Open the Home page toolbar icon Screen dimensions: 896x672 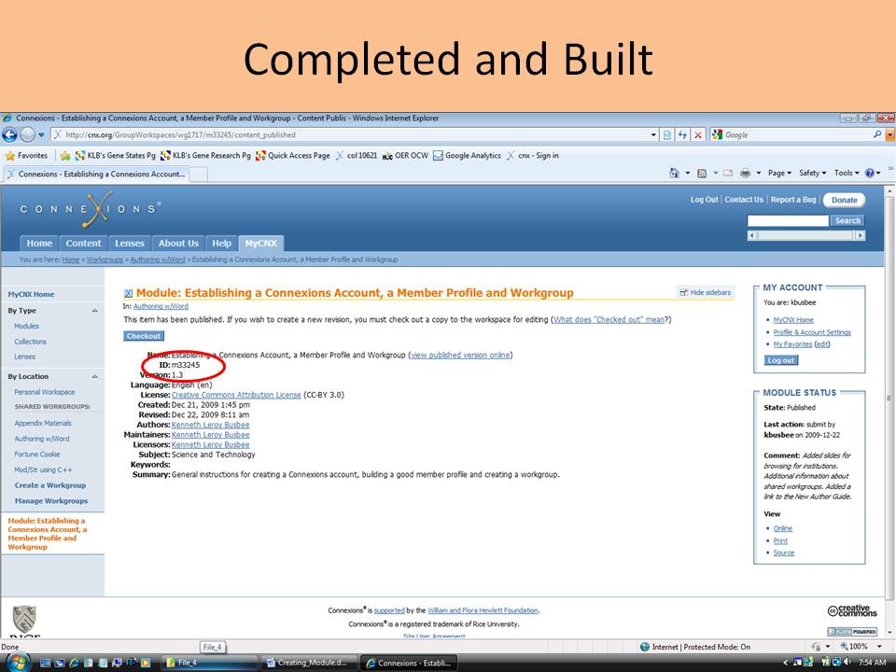(x=674, y=173)
